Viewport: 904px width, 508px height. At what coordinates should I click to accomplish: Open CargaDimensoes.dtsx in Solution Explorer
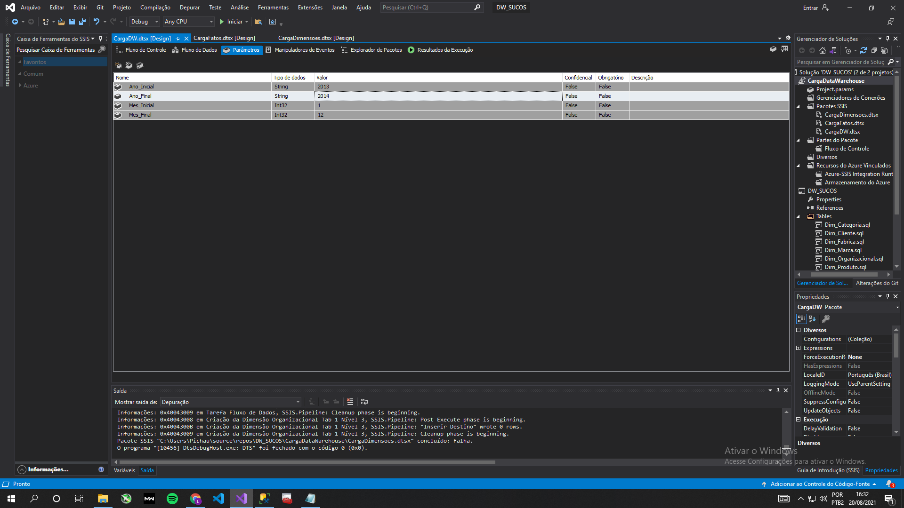tap(851, 115)
